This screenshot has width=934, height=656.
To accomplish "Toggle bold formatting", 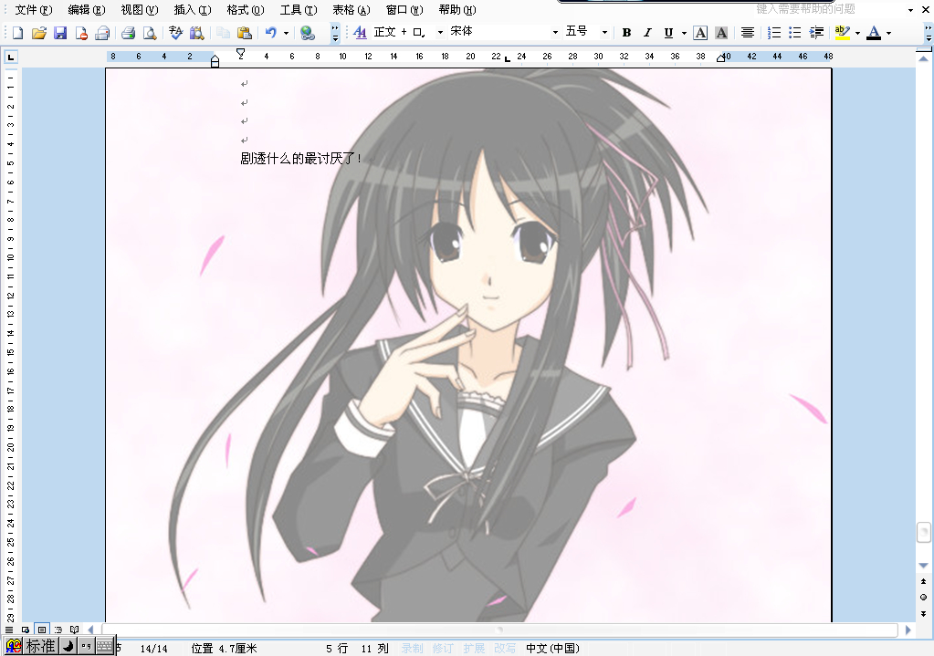I will click(626, 33).
